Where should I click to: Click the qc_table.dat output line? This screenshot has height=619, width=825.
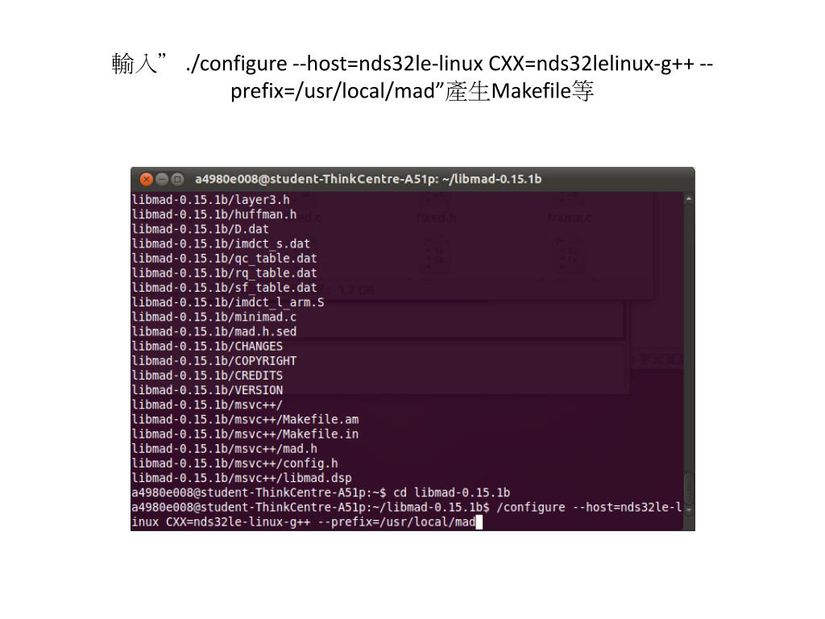224,259
